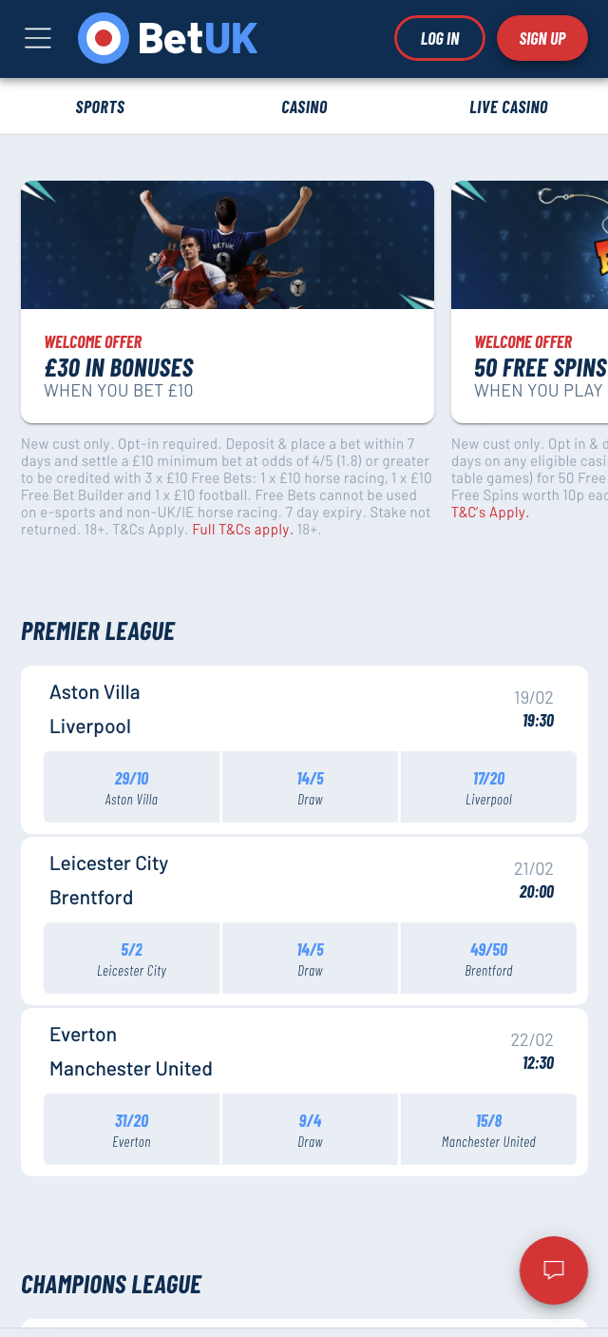
Task: Select Everton odds 31/20
Action: coord(131,1130)
